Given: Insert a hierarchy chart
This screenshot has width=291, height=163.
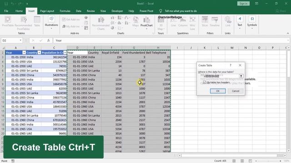Looking at the screenshot, I should coord(120,18).
